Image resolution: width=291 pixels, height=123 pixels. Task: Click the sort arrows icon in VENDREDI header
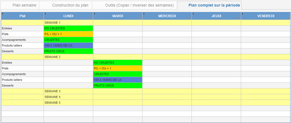point(242,13)
